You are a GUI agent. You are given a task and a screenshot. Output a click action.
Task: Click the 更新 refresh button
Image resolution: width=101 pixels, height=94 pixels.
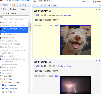click(x=3, y=9)
